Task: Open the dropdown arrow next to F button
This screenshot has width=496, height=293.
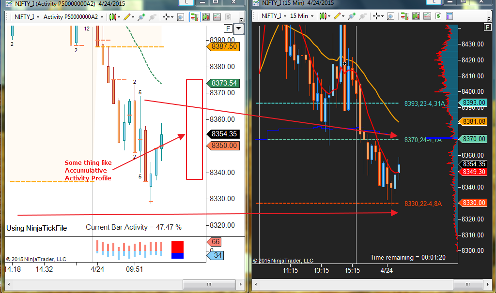Action: click(238, 29)
